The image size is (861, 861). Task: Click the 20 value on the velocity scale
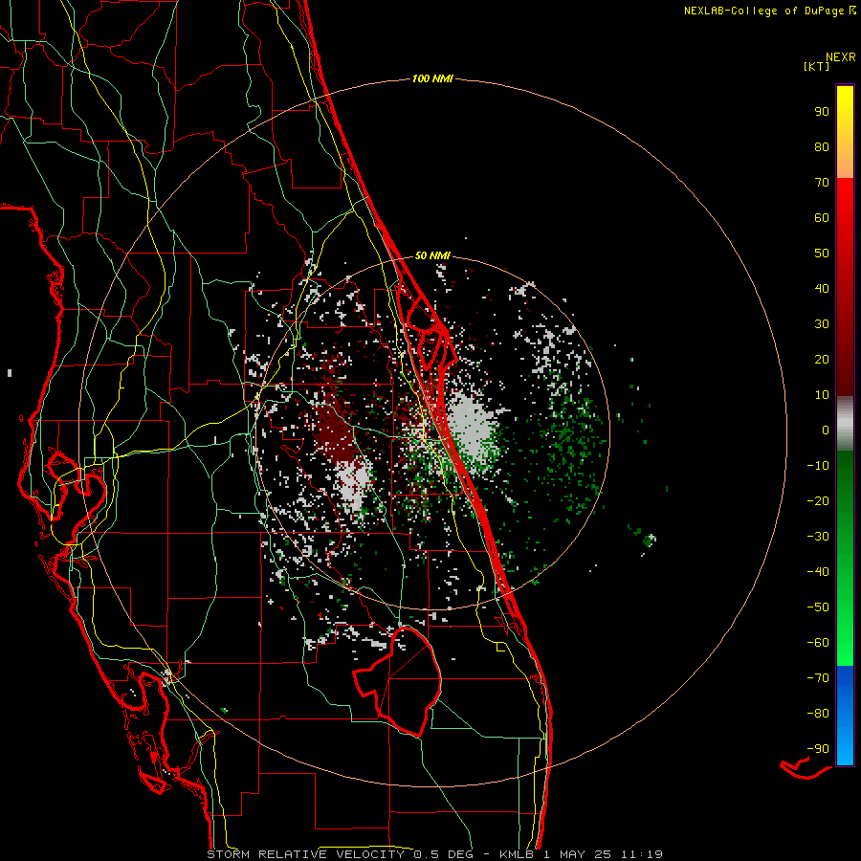tap(822, 360)
